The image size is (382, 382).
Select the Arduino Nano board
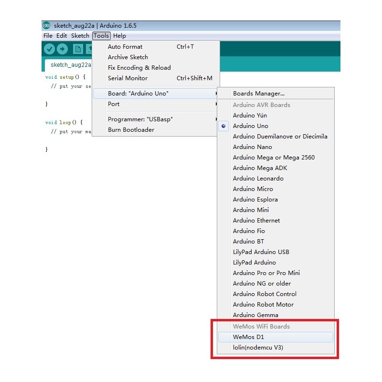click(276, 147)
